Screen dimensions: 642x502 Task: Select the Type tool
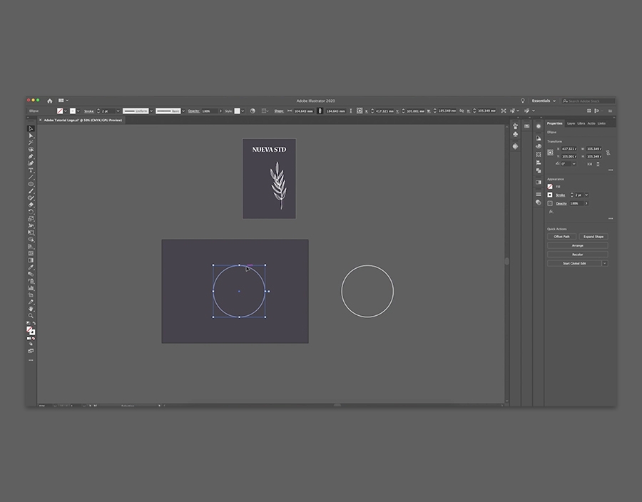point(31,170)
